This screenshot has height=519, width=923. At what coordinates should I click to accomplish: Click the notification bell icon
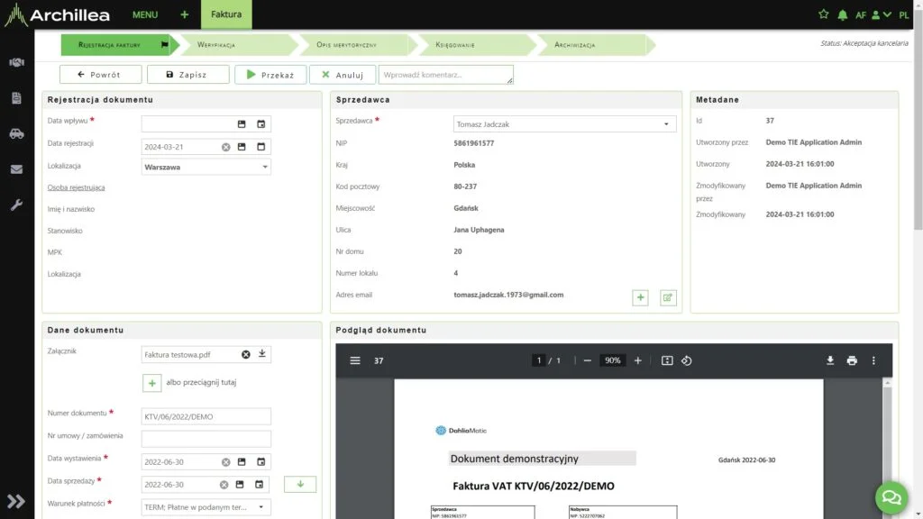843,15
